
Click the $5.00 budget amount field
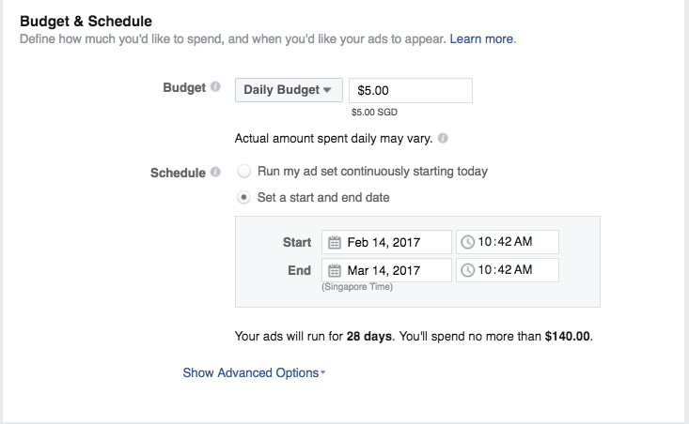[x=411, y=90]
